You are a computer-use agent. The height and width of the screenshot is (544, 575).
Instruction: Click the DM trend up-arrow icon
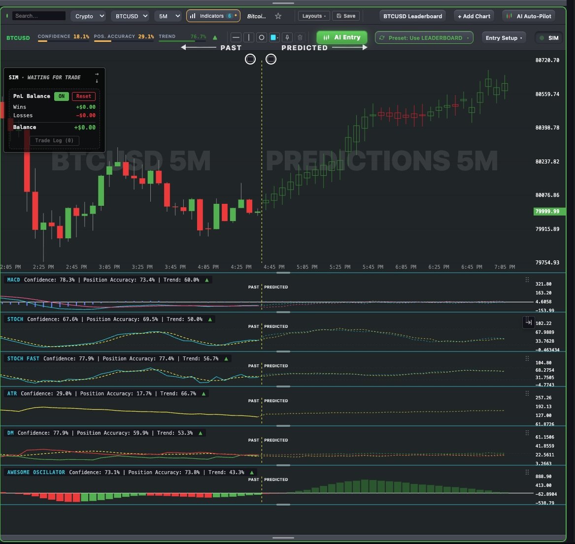pyautogui.click(x=200, y=433)
